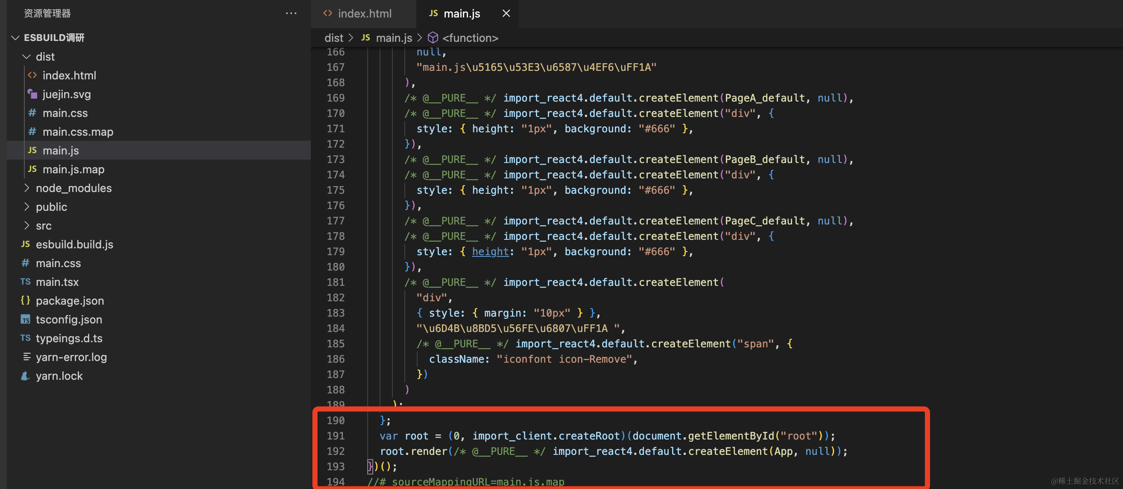Click PageA_default on line 169
The image size is (1123, 489).
tap(765, 98)
